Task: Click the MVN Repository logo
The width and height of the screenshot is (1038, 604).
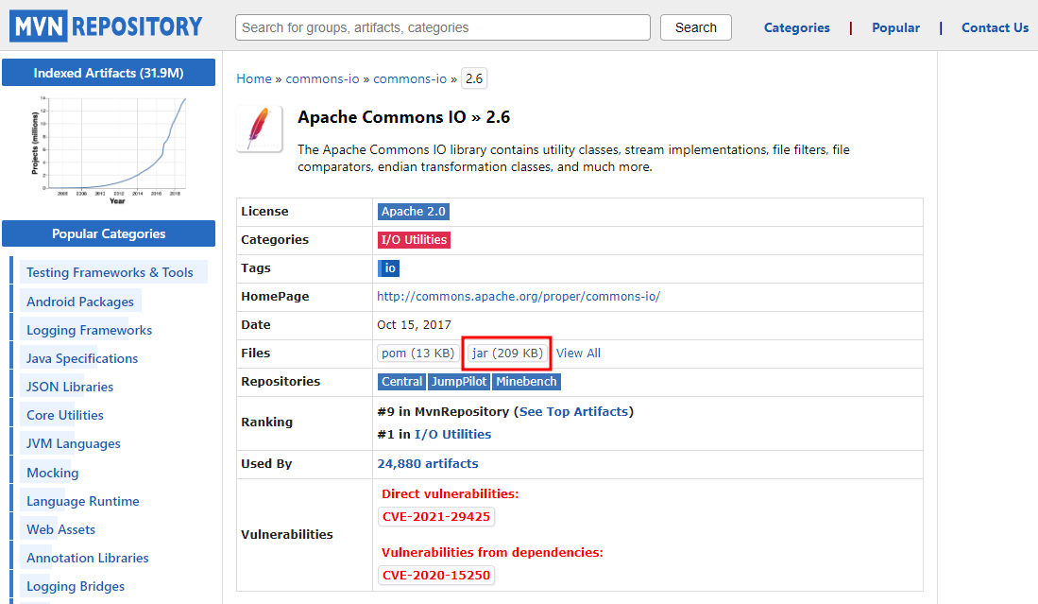Action: click(x=106, y=26)
